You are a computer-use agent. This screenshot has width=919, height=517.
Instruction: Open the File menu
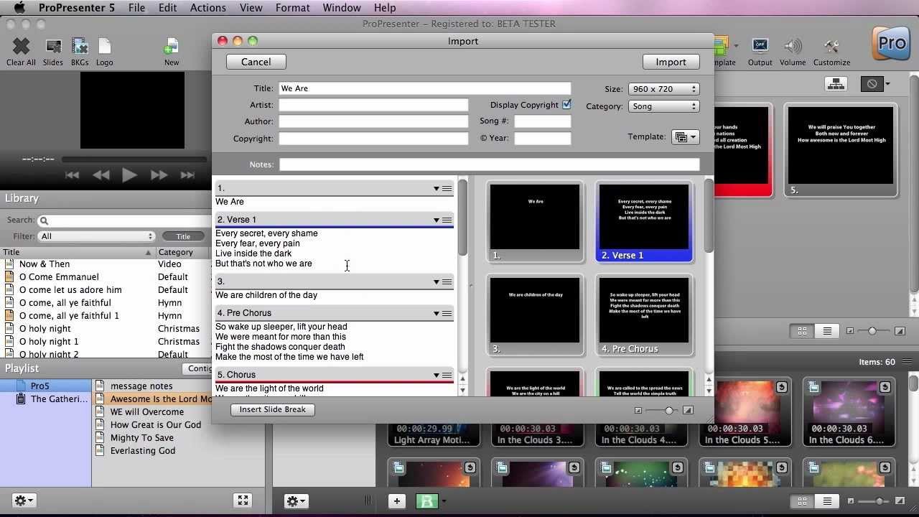pyautogui.click(x=136, y=8)
